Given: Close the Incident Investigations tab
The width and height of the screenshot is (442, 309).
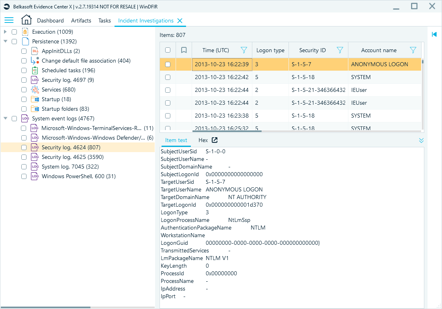Looking at the screenshot, I should click(x=180, y=20).
